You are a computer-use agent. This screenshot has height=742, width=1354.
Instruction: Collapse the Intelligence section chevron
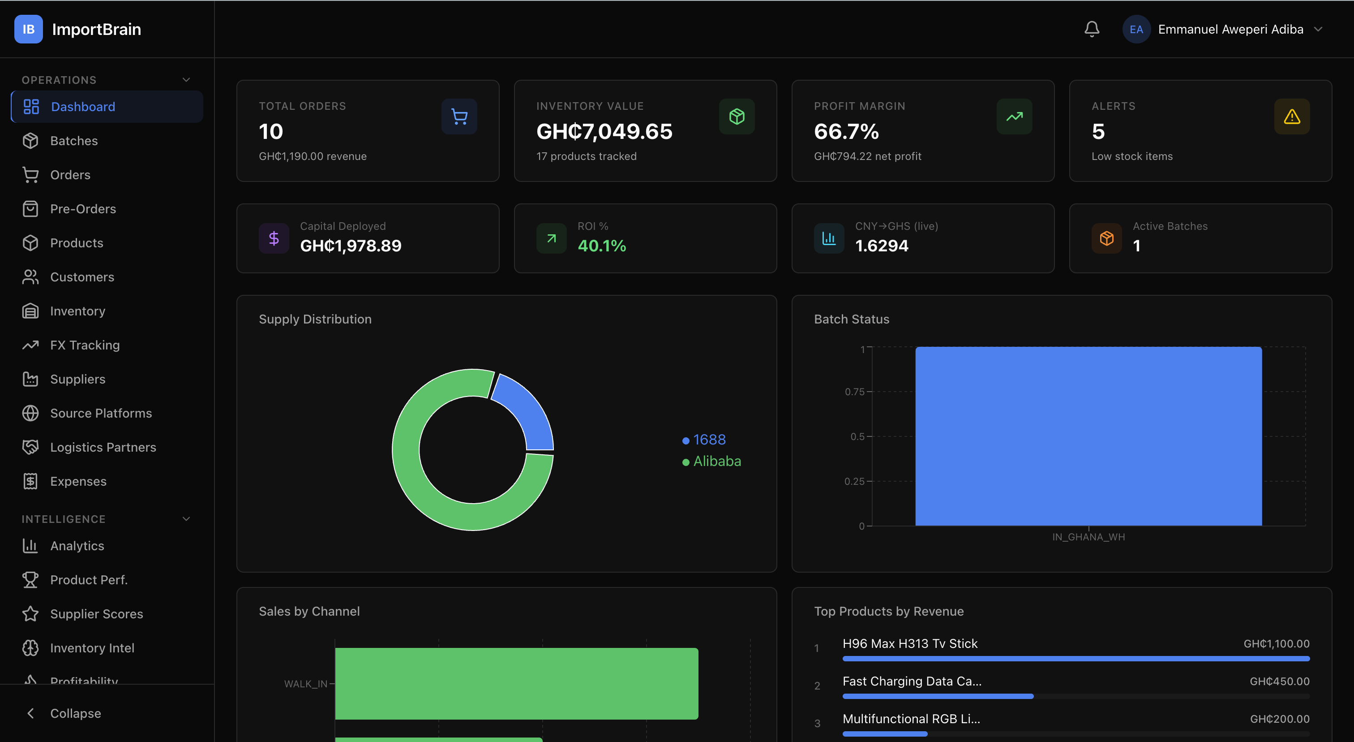pos(186,518)
